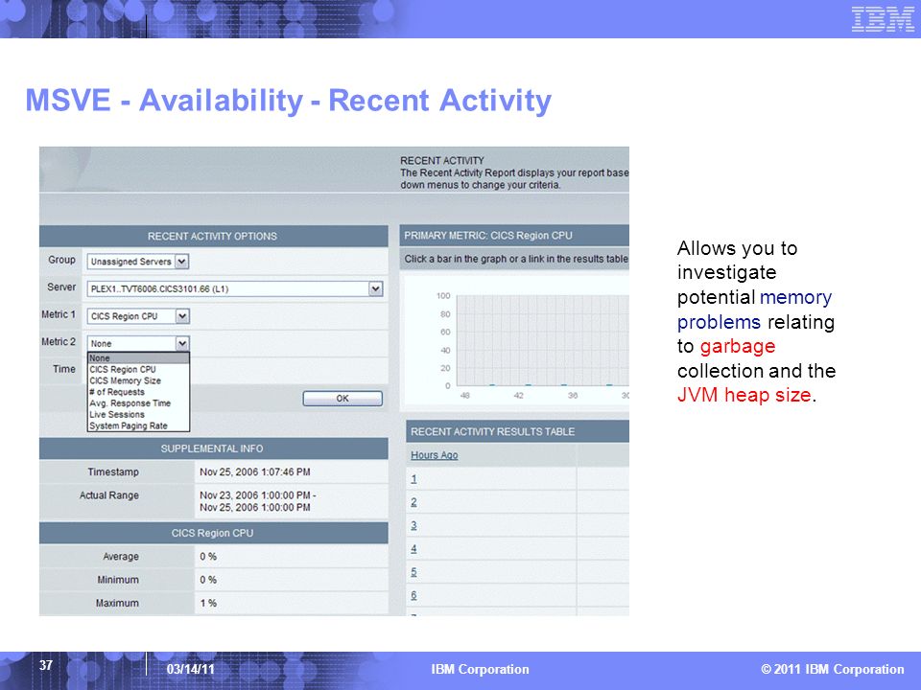Open results row link 6
The width and height of the screenshot is (921, 690).
(x=413, y=595)
